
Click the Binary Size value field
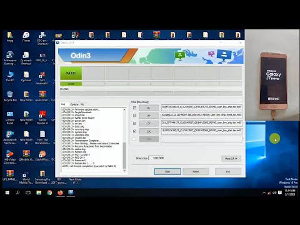(x=156, y=158)
